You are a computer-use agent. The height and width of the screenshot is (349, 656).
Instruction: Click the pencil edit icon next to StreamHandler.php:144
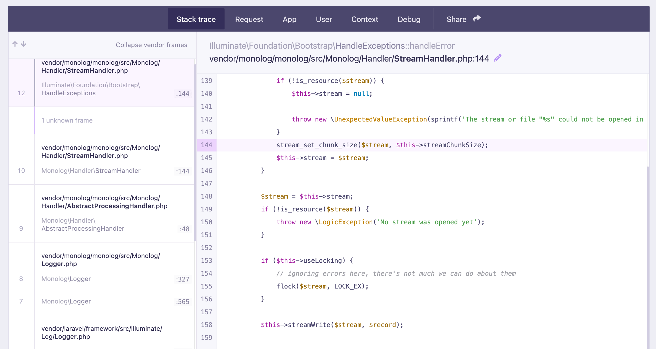[497, 58]
